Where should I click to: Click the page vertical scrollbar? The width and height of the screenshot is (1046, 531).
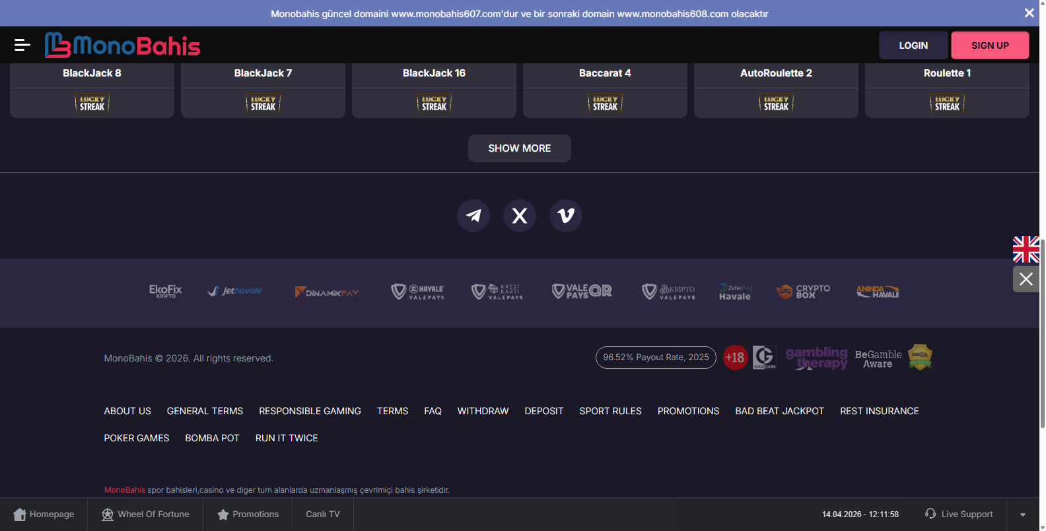(1043, 333)
